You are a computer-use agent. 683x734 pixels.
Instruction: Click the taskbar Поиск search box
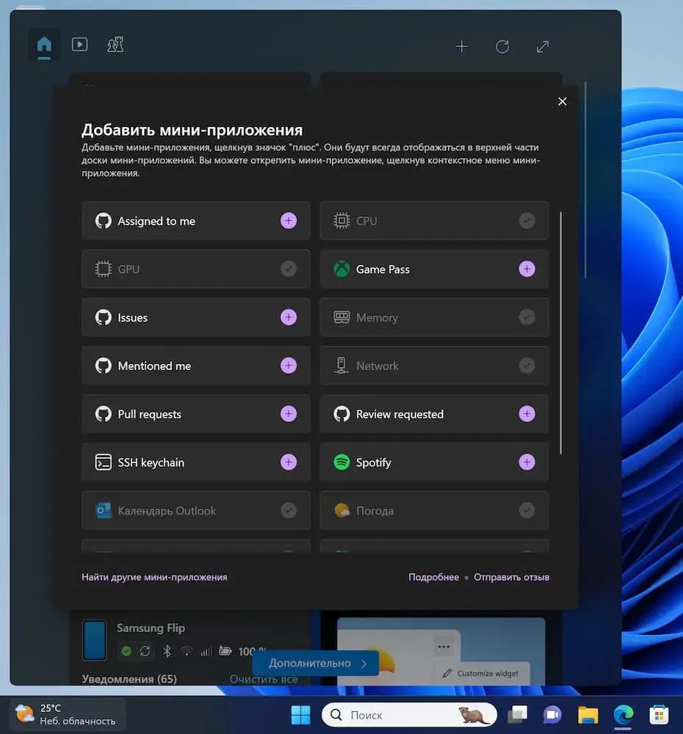[x=397, y=714]
